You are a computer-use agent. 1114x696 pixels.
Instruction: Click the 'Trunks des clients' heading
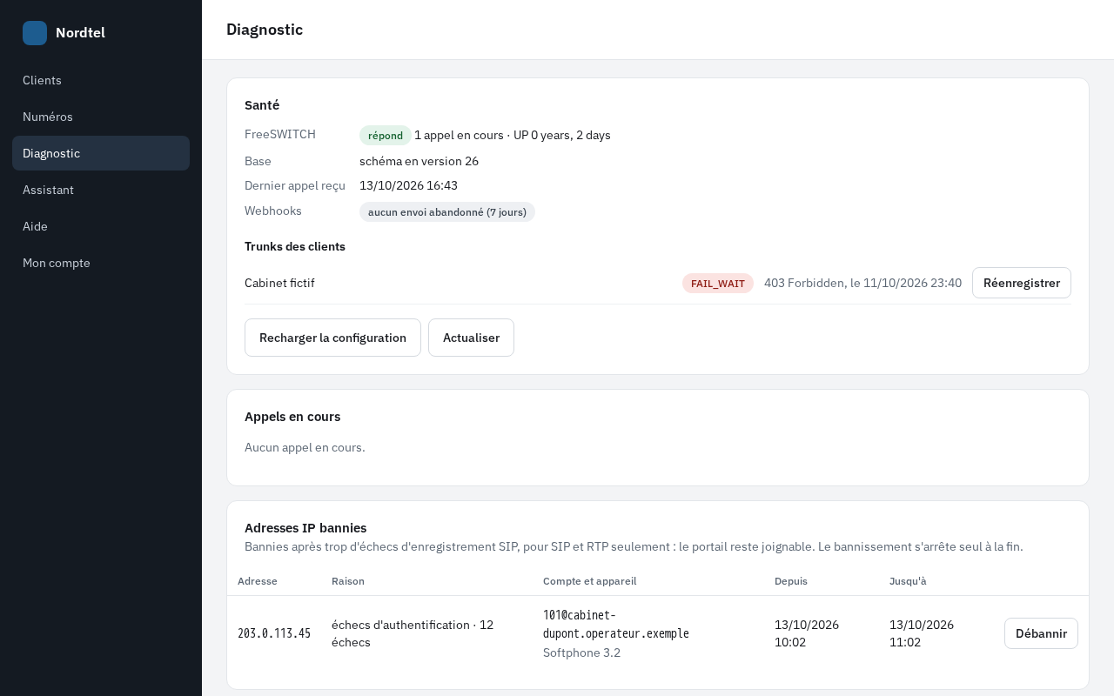pos(295,246)
